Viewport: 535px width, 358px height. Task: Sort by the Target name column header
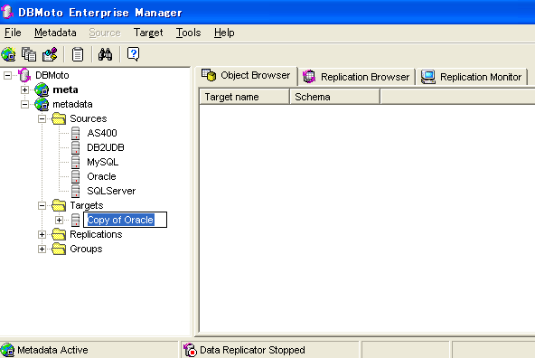[244, 97]
